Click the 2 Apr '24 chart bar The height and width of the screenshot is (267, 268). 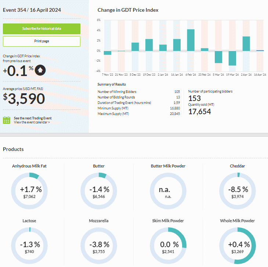pos(246,44)
